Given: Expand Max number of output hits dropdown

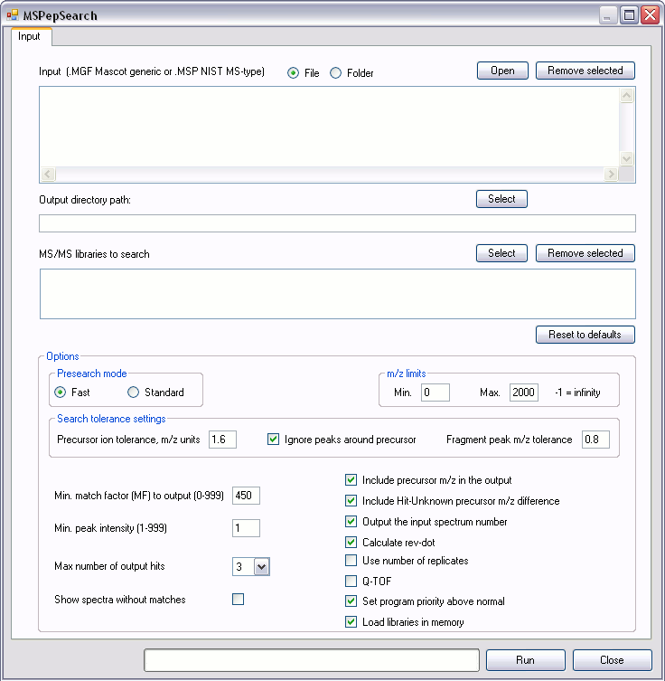Looking at the screenshot, I should [261, 567].
